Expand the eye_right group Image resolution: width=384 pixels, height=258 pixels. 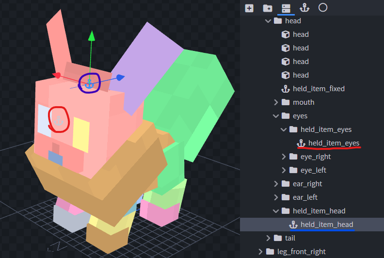coord(284,157)
